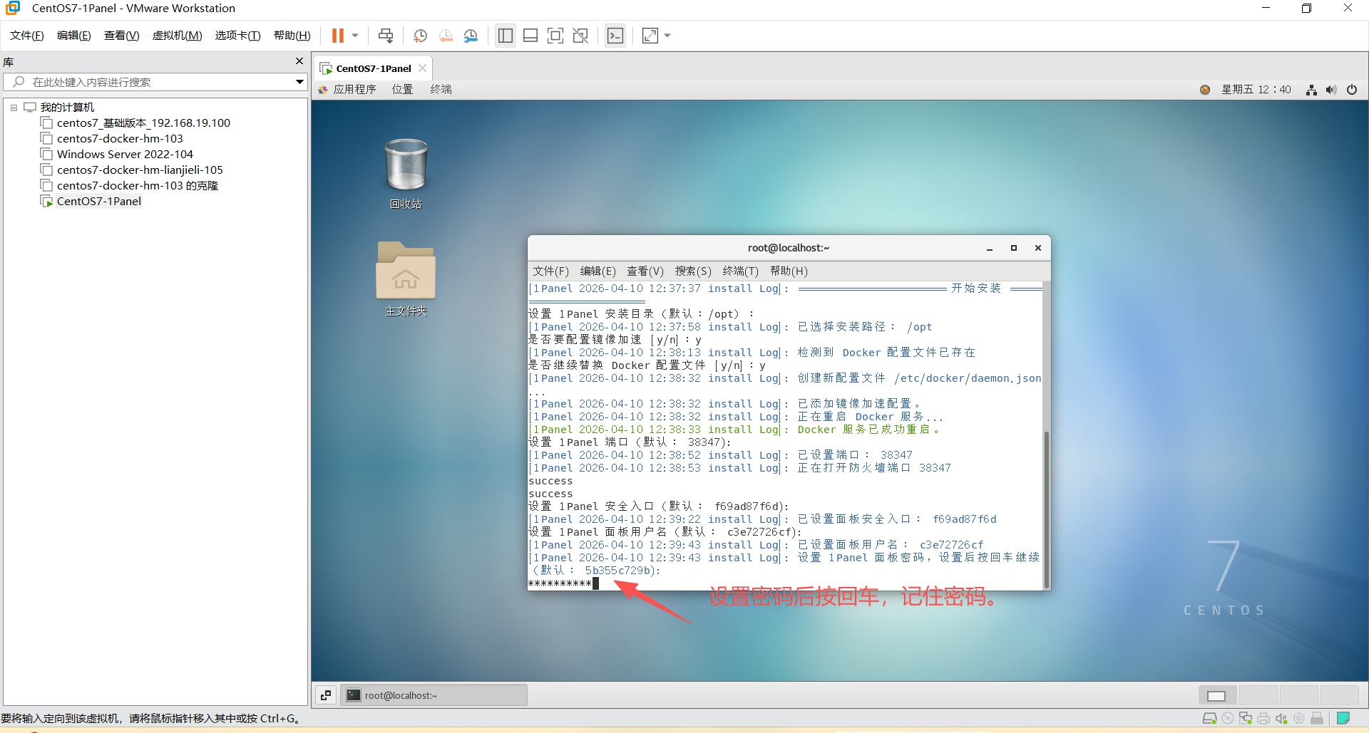The height and width of the screenshot is (733, 1369).
Task: Click the input method icon in top bar
Action: click(x=1205, y=90)
